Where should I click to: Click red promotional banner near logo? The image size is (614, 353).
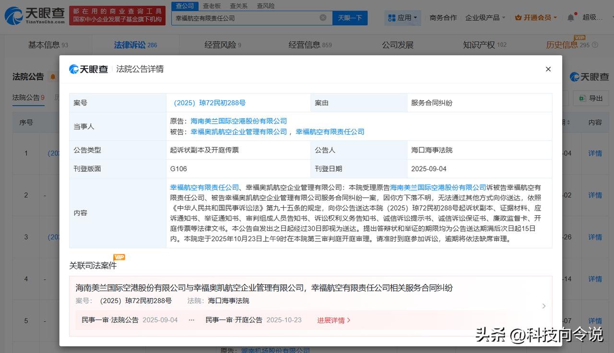coord(117,16)
